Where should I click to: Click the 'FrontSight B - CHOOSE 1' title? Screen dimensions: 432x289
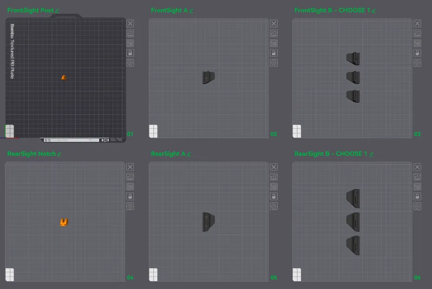(332, 11)
